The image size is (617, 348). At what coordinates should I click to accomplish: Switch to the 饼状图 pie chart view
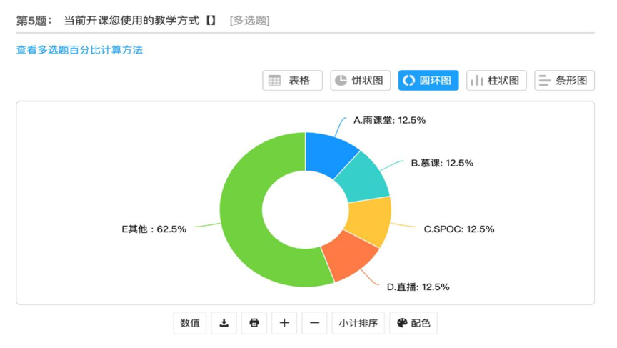pyautogui.click(x=360, y=81)
